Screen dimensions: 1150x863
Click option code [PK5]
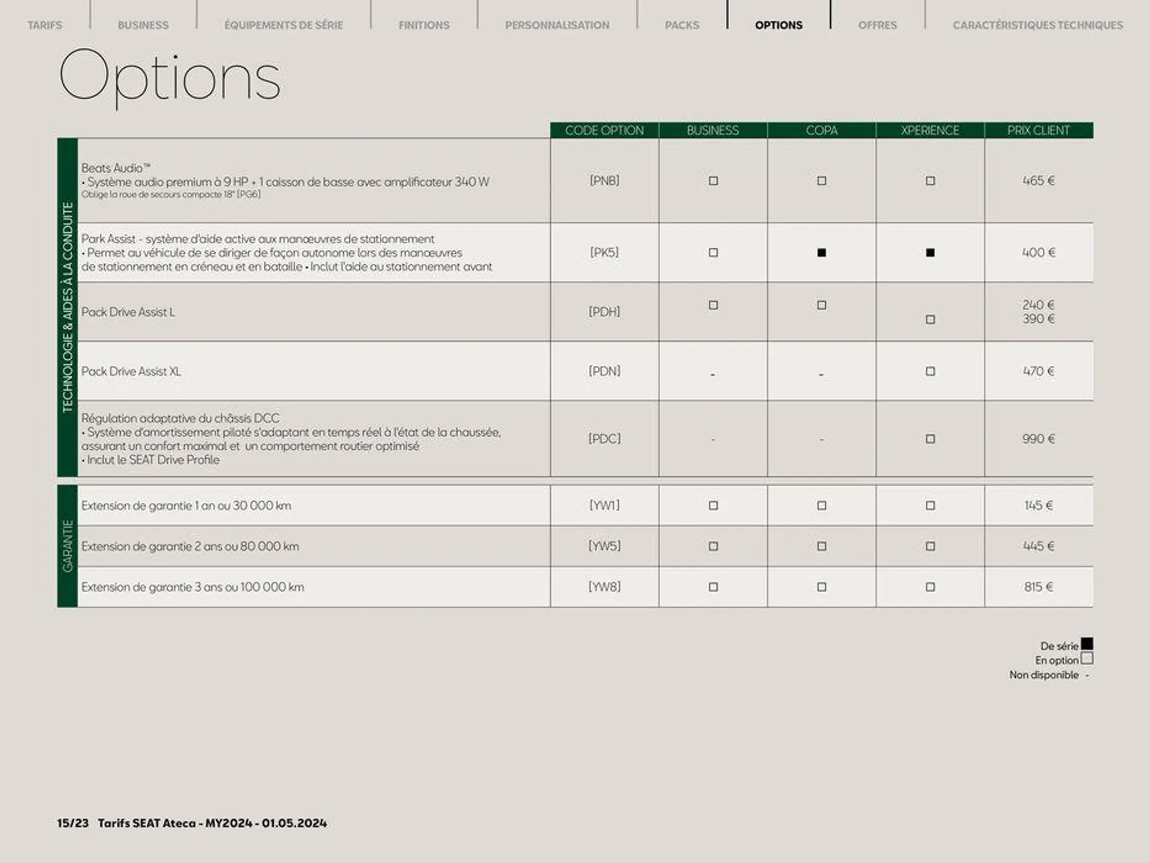pos(604,252)
